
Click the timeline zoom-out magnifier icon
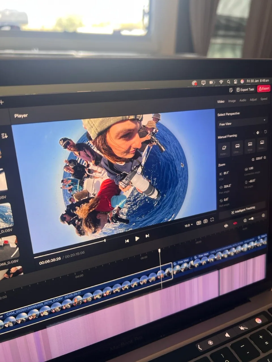click(245, 220)
